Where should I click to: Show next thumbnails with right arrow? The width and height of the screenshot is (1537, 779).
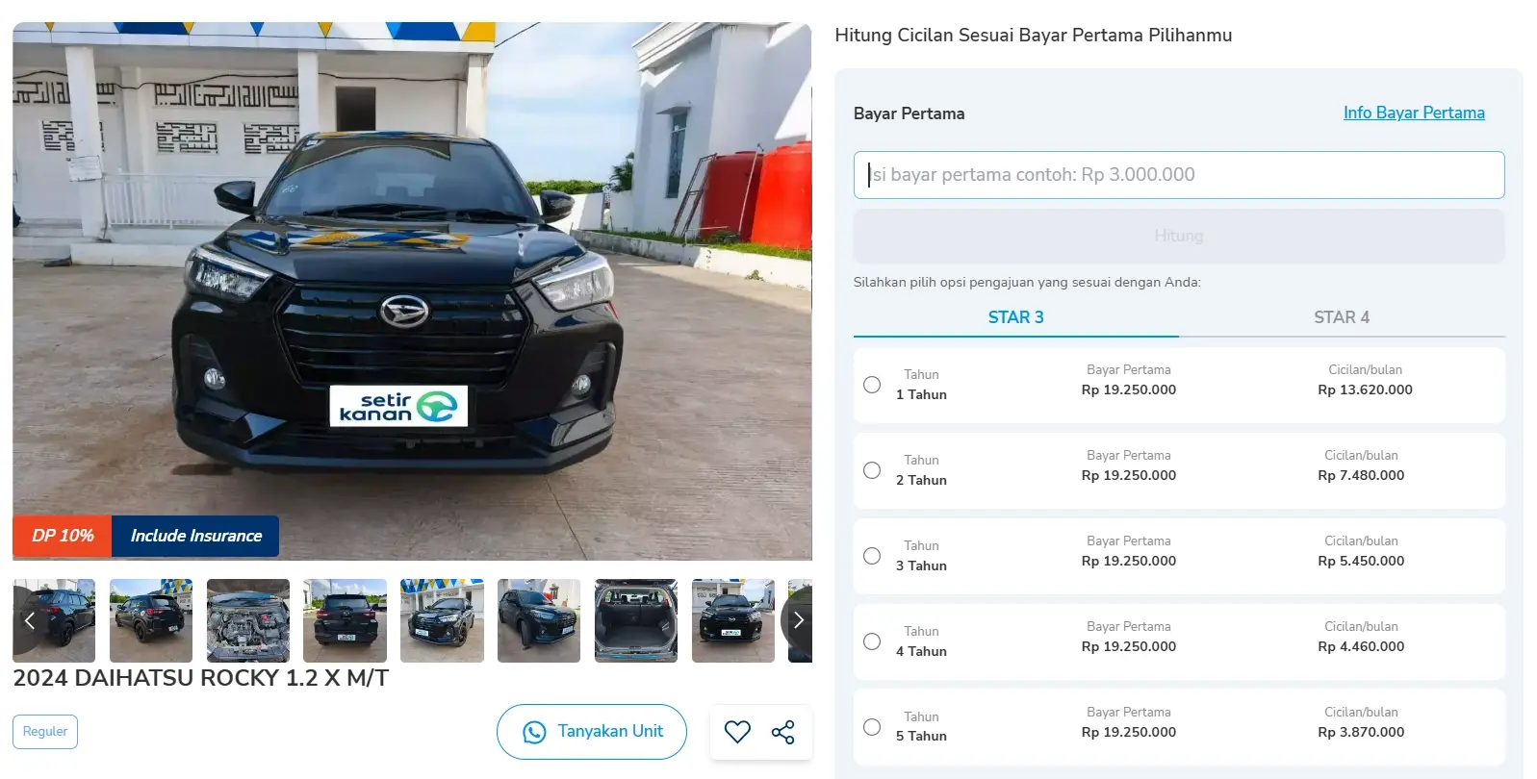click(x=798, y=620)
